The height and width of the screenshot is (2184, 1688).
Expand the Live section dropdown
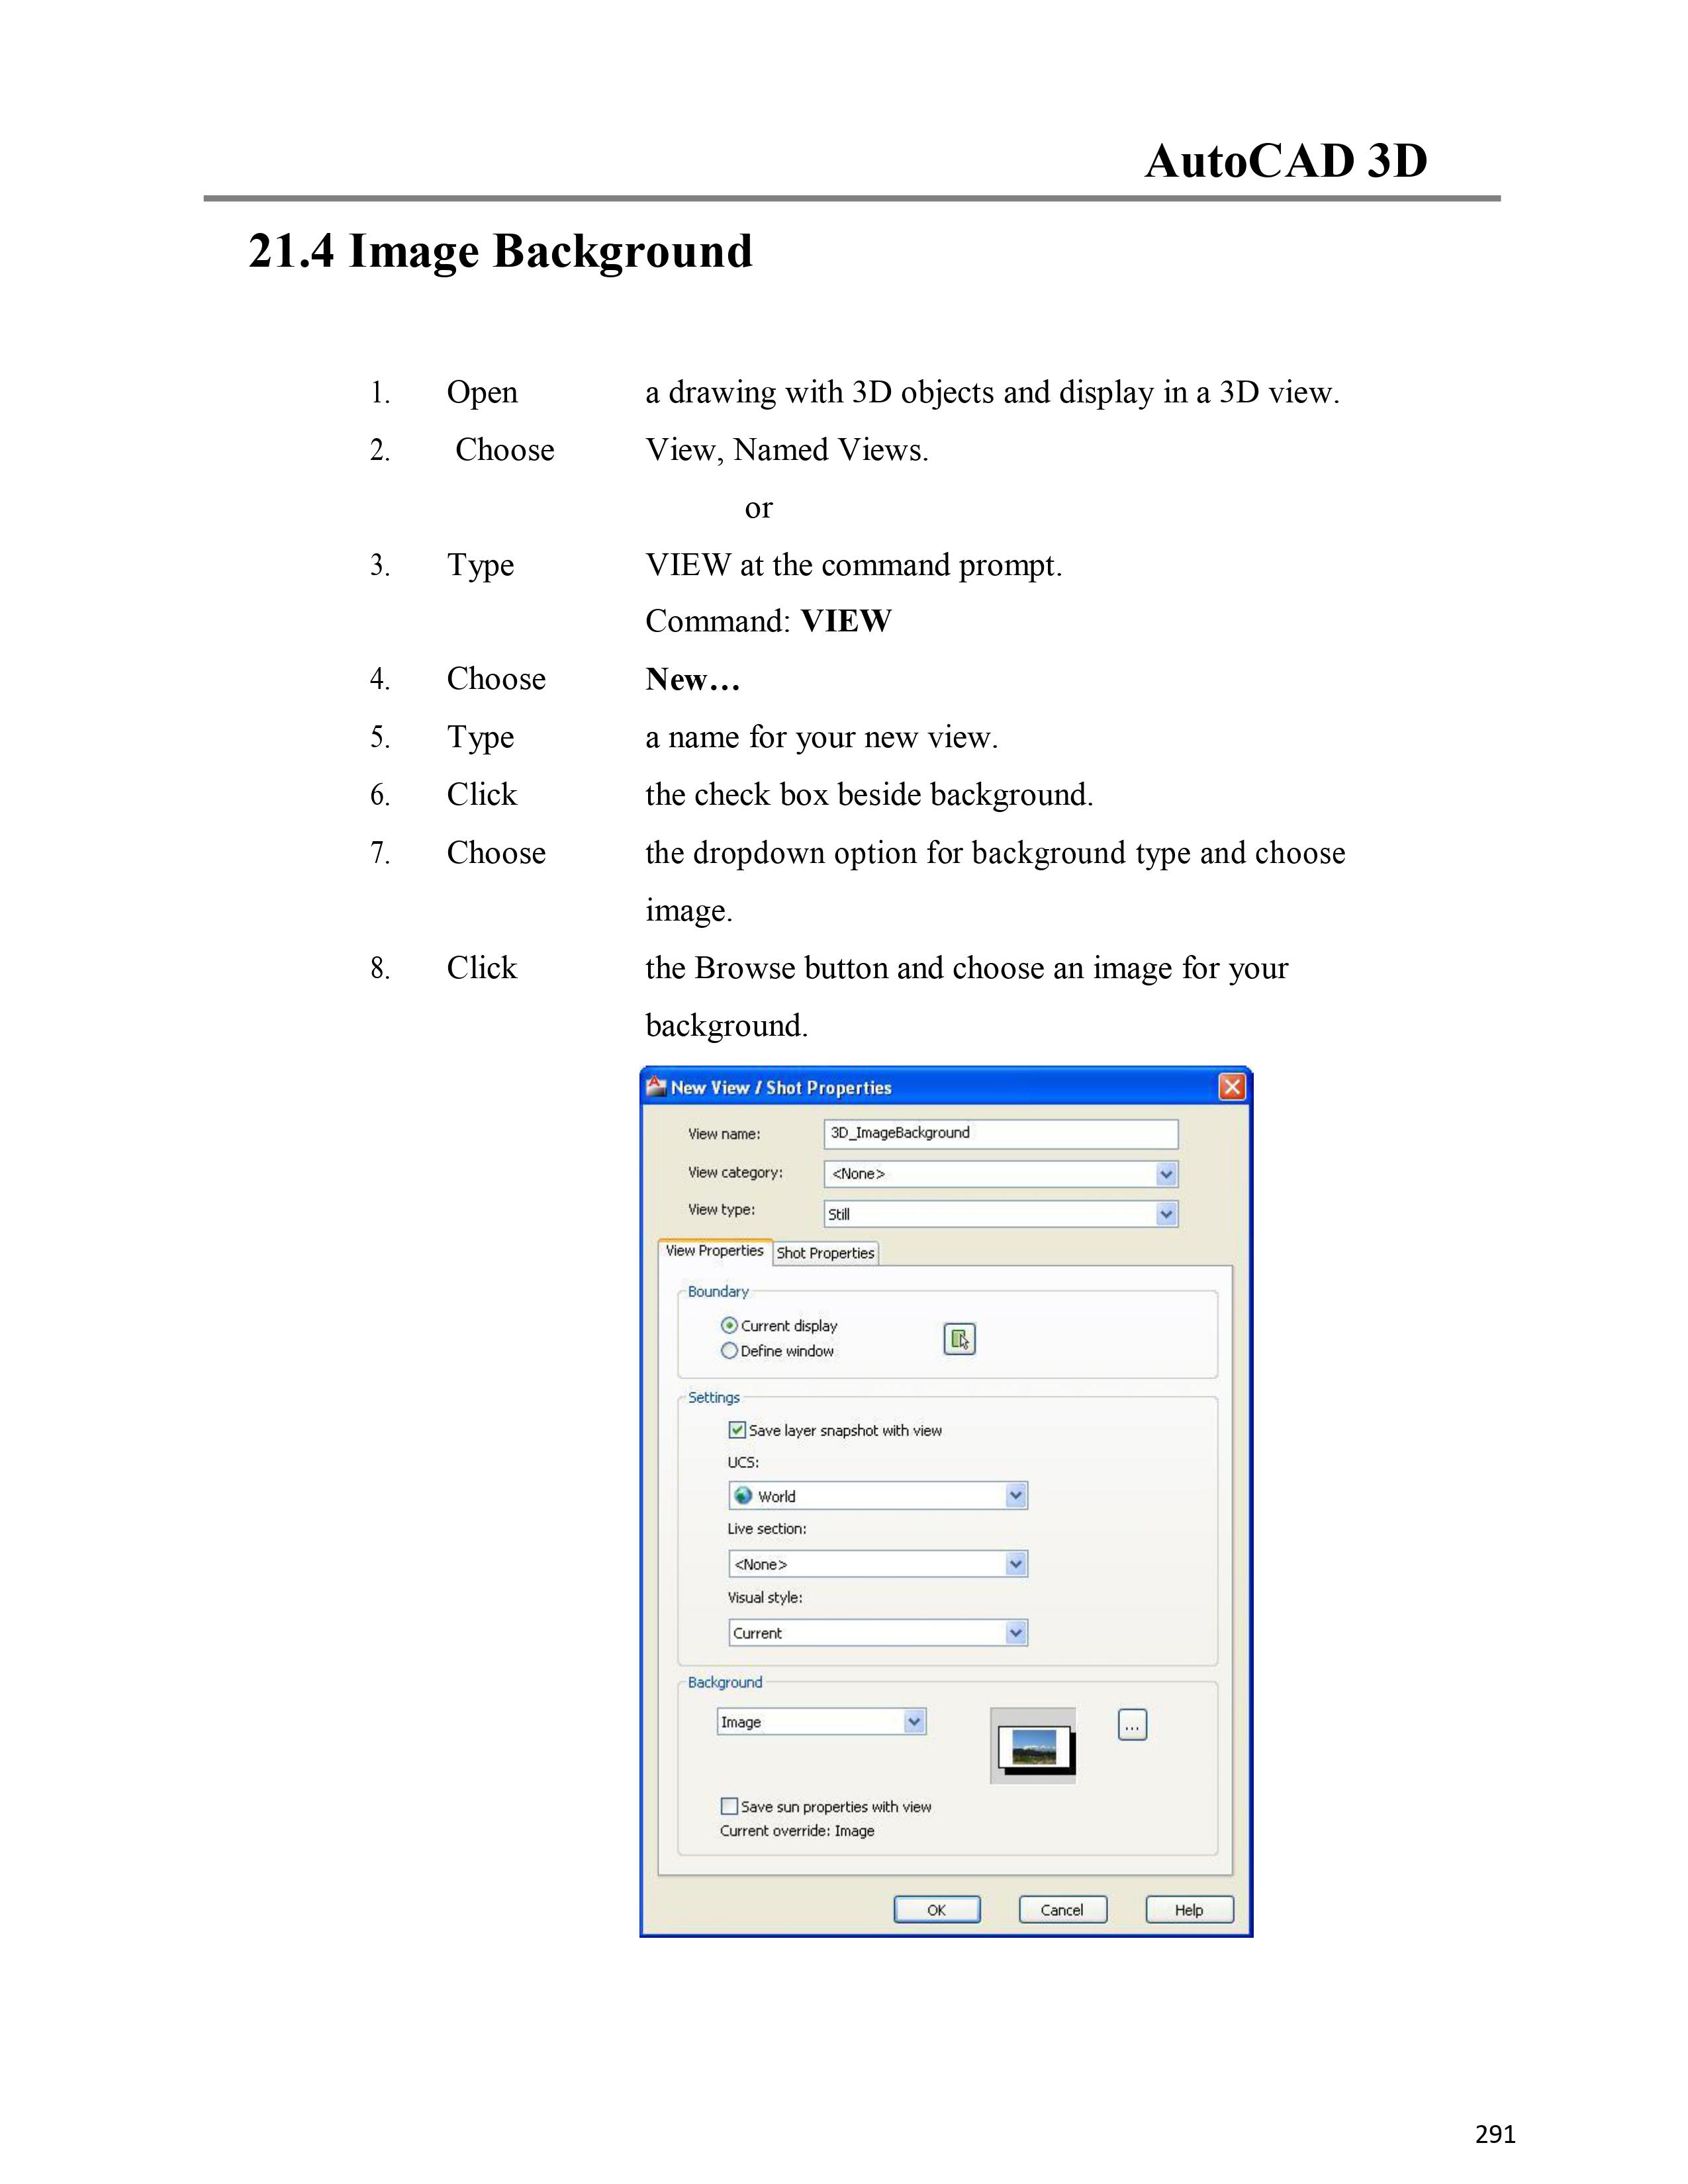click(1016, 1564)
